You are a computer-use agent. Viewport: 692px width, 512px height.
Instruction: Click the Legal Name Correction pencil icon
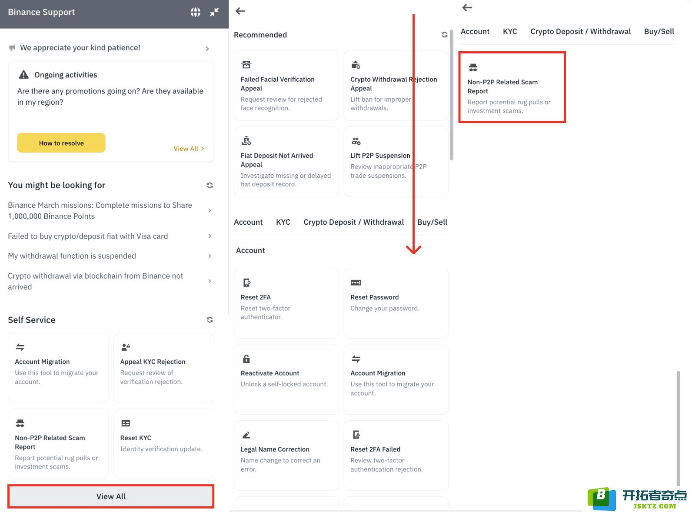(246, 435)
